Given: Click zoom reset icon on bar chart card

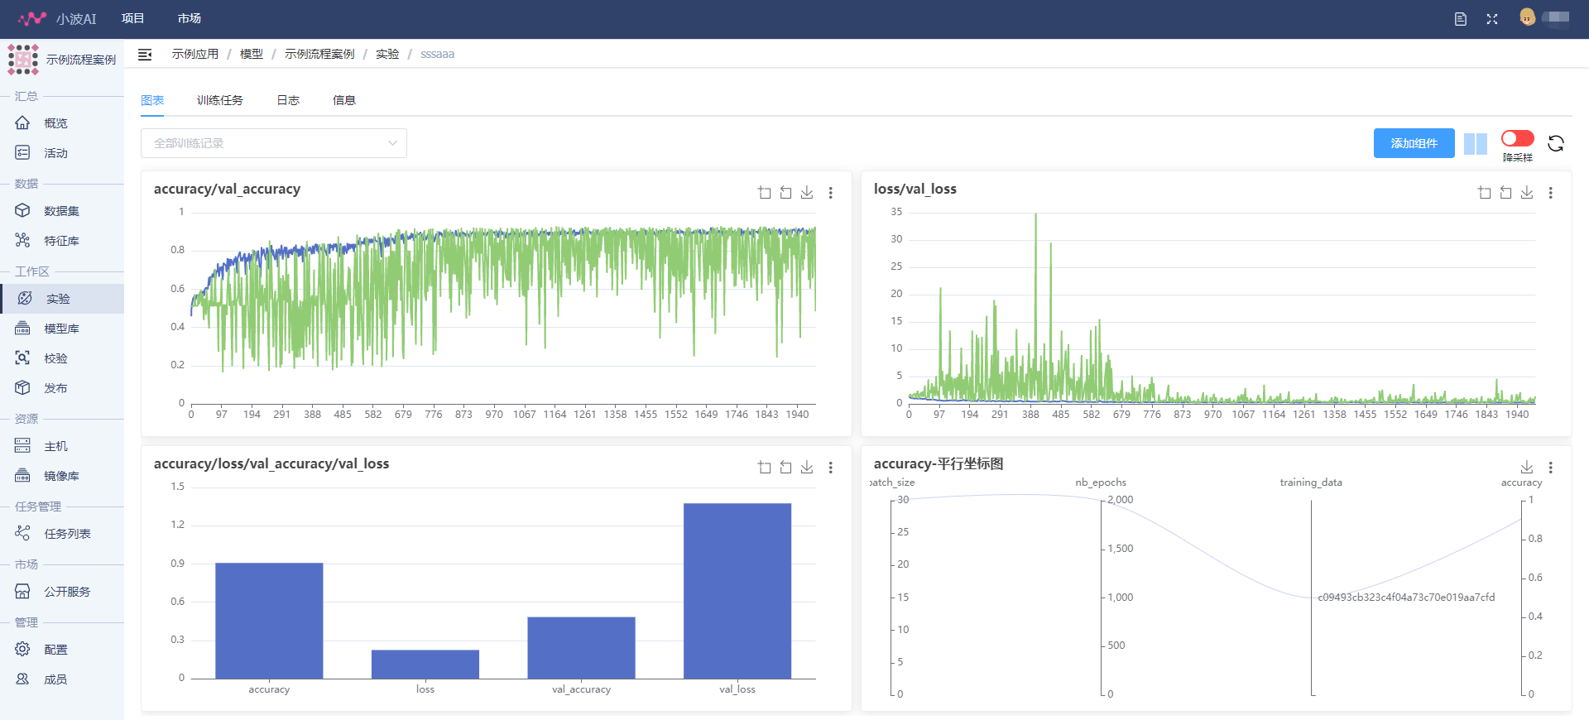Looking at the screenshot, I should [x=785, y=467].
